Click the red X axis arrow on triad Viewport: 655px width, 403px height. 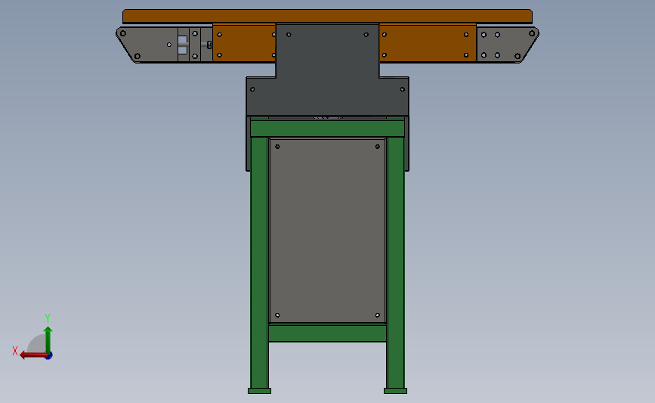pos(32,355)
